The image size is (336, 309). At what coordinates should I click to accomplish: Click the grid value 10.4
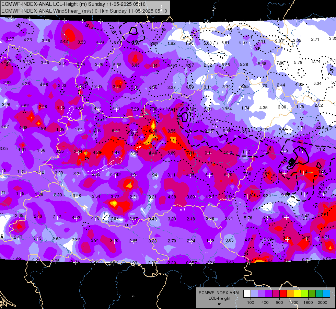tap(265, 152)
